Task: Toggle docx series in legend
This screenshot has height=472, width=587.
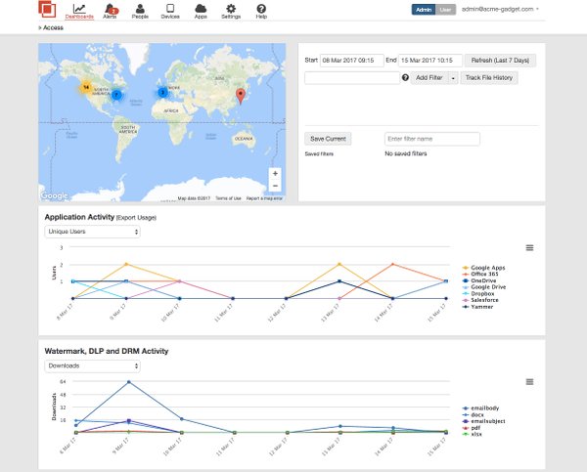Action: tap(474, 414)
